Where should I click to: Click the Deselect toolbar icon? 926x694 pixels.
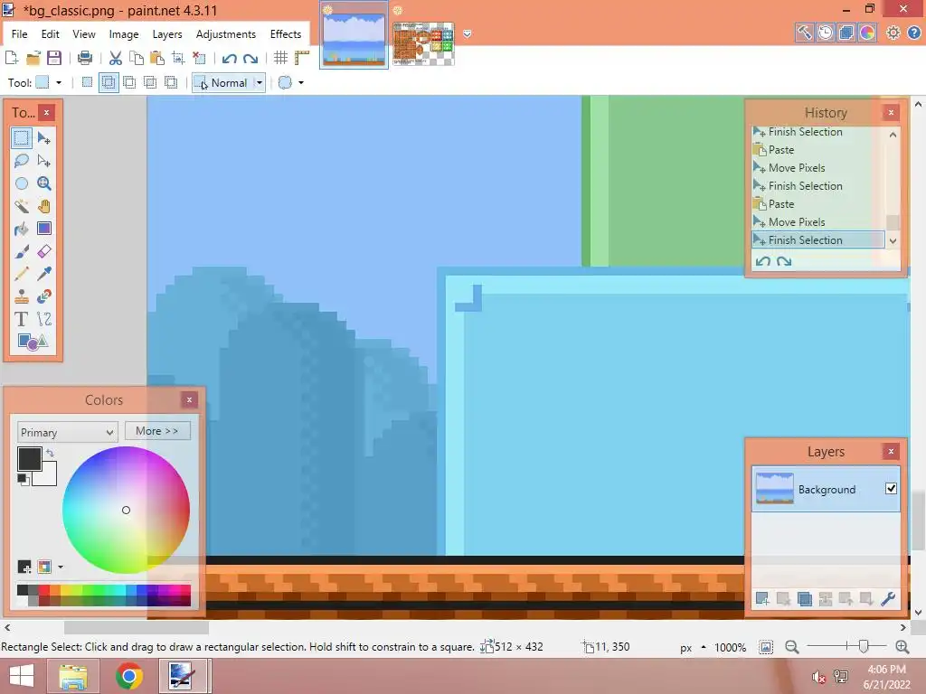(200, 58)
